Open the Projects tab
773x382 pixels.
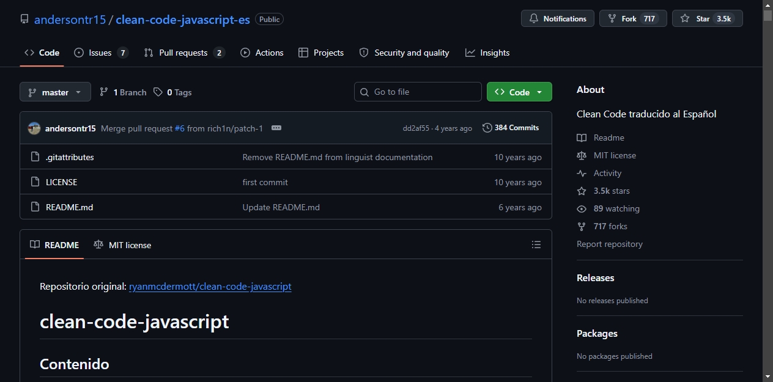pyautogui.click(x=321, y=53)
